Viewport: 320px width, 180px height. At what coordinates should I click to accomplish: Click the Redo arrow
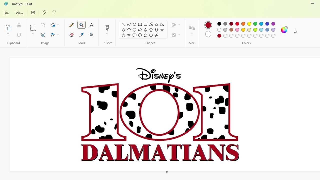pyautogui.click(x=54, y=12)
